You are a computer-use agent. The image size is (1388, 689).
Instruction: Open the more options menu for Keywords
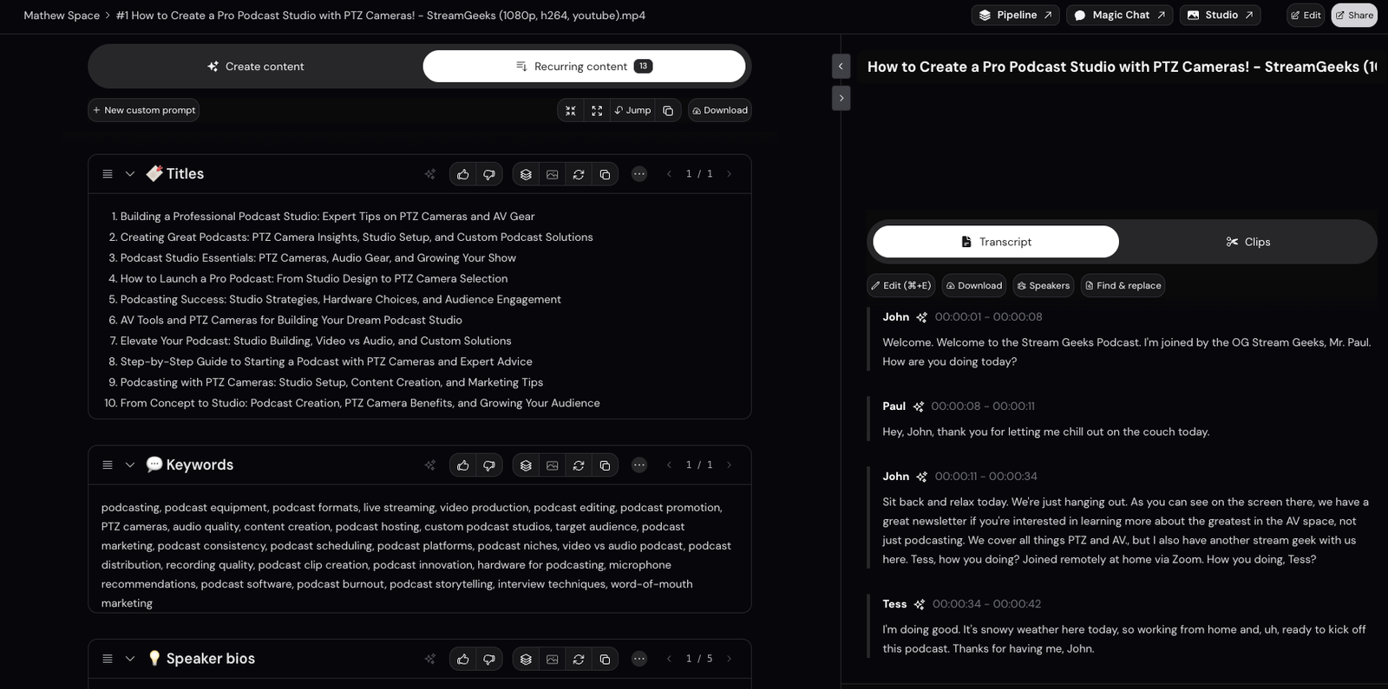(x=639, y=465)
